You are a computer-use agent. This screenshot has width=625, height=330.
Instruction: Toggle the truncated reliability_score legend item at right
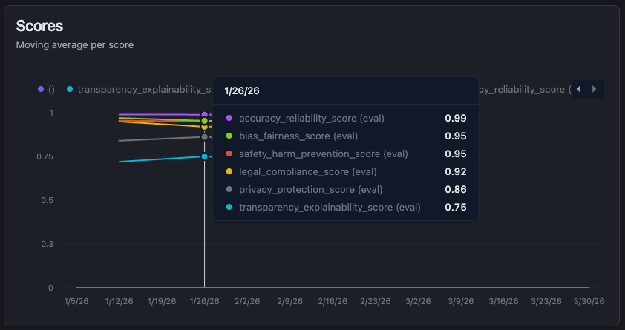[x=523, y=89]
